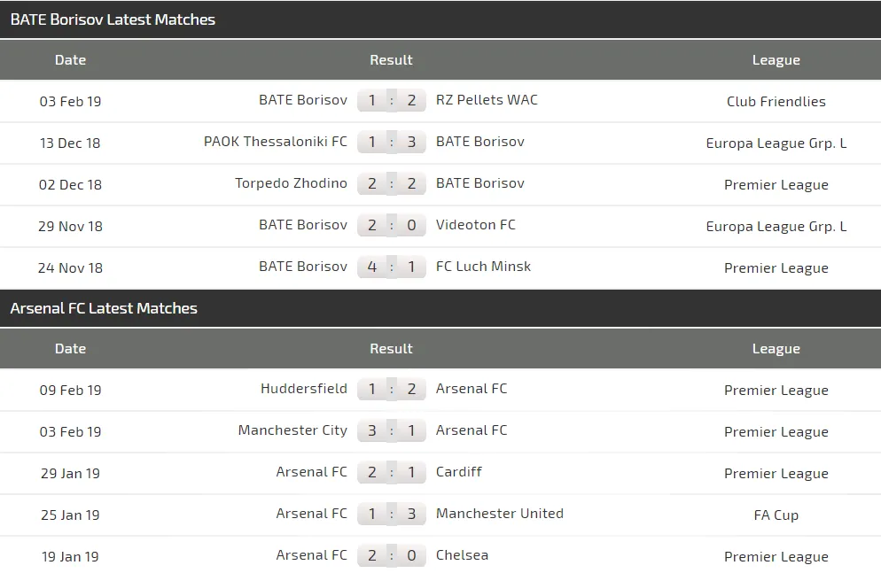
Task: Click Videoton FC team name
Action: pyautogui.click(x=475, y=225)
